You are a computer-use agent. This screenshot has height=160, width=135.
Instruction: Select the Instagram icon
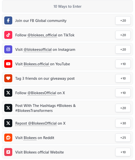(8, 49)
